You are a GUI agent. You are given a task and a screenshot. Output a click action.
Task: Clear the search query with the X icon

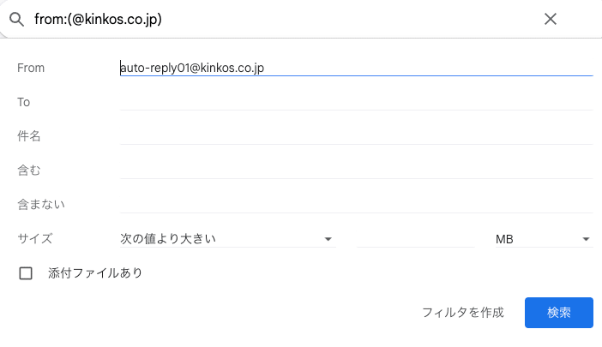pyautogui.click(x=551, y=19)
